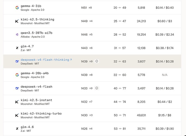Image resolution: width=186 pixels, height=136 pixels.
Task: Click the Google logo beside gemma-4-26b-a4b
Action: coord(17,75)
